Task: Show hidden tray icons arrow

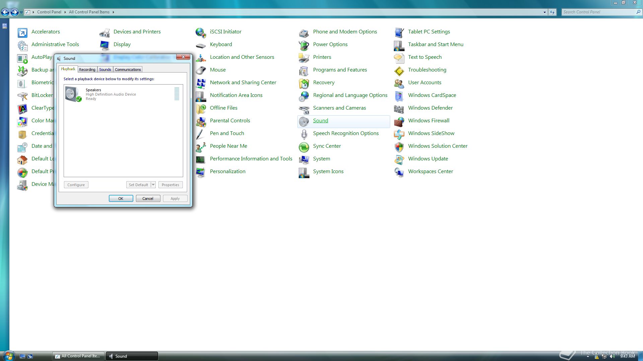Action: coord(588,357)
